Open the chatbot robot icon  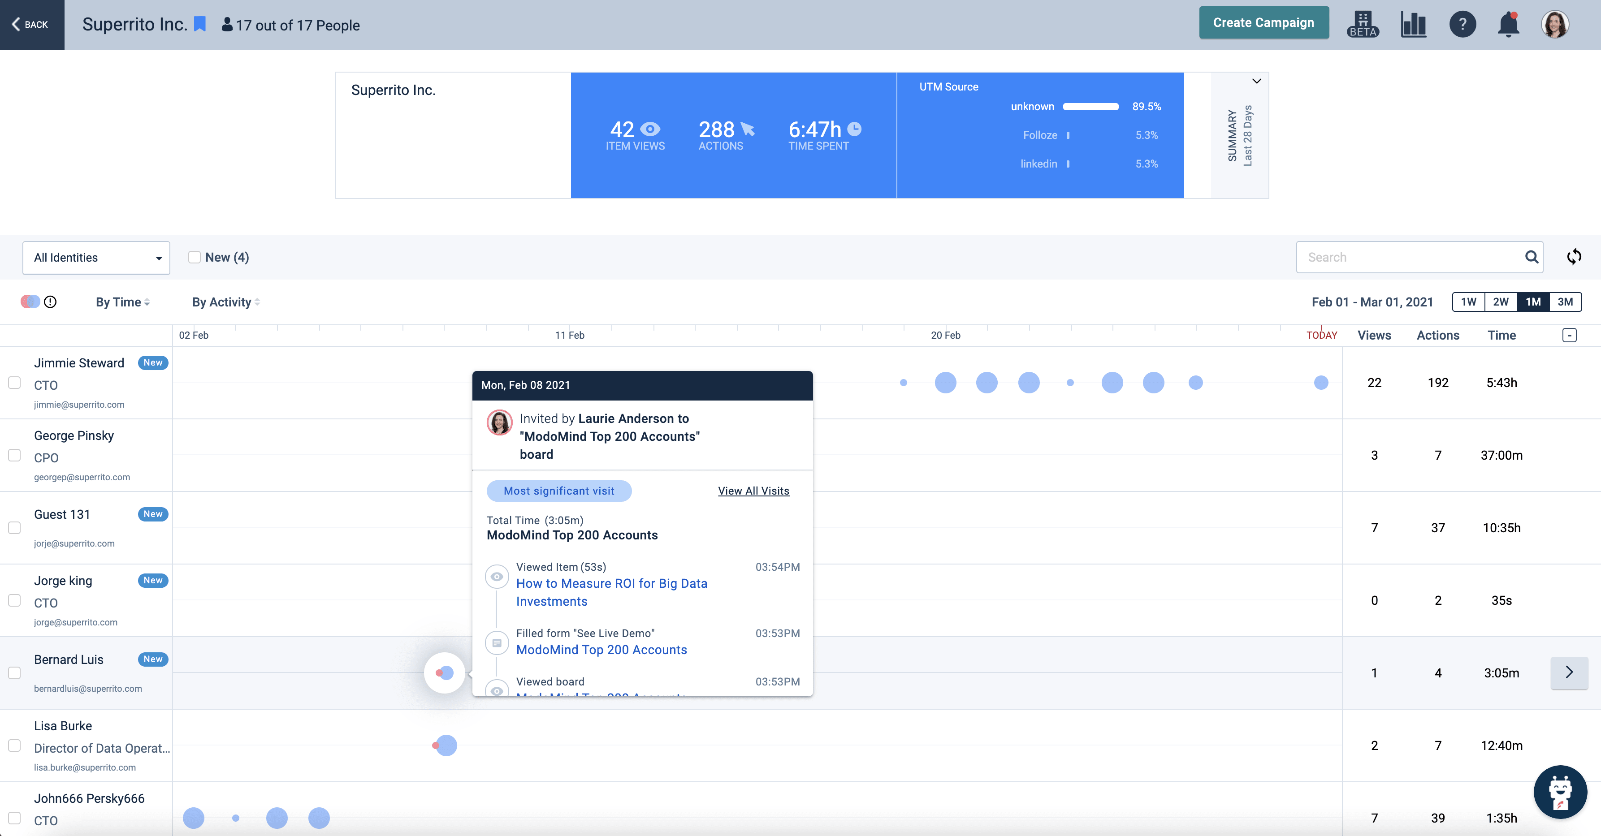tap(1560, 792)
